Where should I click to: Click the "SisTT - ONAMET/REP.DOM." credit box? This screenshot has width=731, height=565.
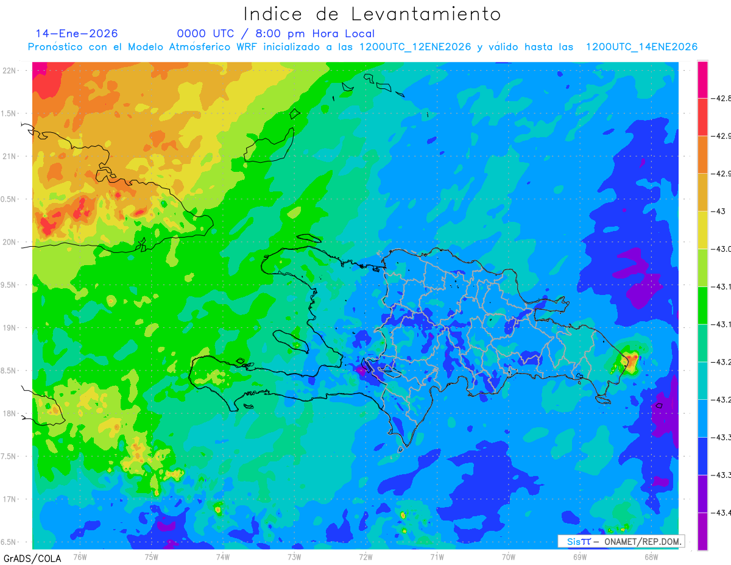621,541
